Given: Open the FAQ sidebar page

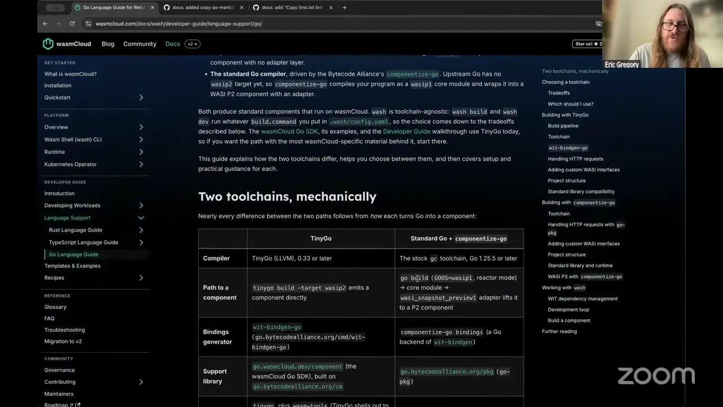Looking at the screenshot, I should click(50, 318).
